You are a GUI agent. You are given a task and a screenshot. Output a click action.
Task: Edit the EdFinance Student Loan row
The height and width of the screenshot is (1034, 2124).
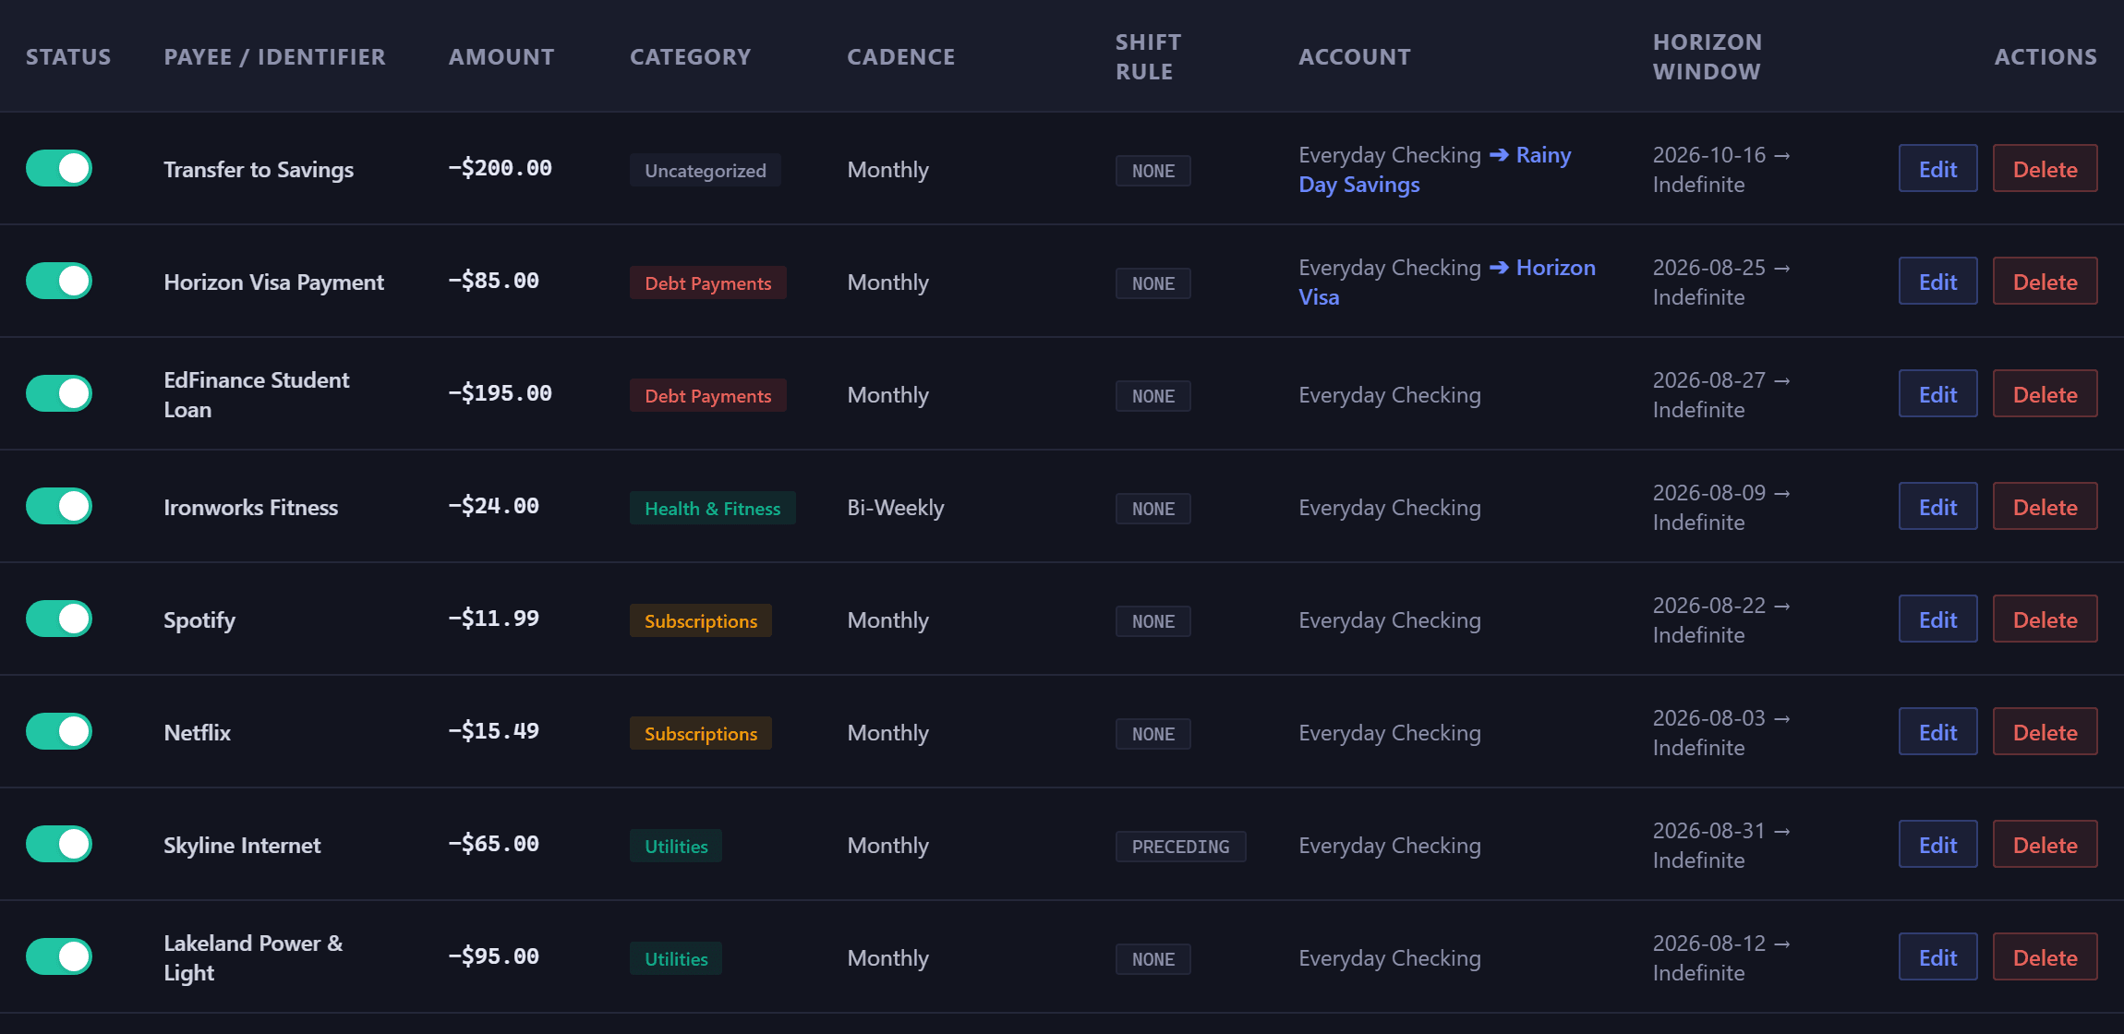pos(1937,393)
